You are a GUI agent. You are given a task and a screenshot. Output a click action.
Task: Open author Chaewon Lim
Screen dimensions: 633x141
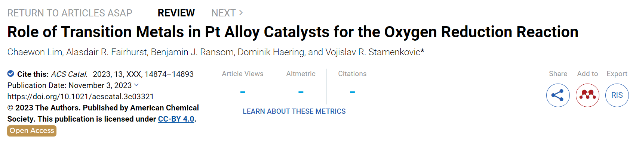coord(35,52)
